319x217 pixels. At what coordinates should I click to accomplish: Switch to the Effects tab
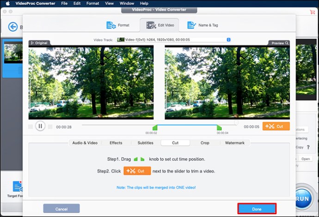(x=116, y=143)
